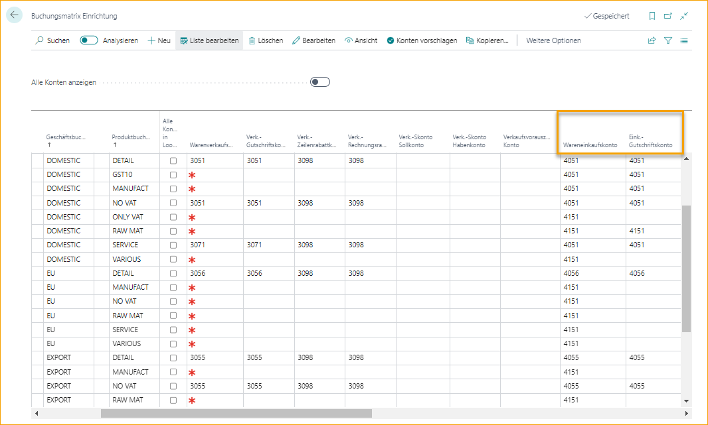
Task: Click the Löschen button
Action: [266, 40]
